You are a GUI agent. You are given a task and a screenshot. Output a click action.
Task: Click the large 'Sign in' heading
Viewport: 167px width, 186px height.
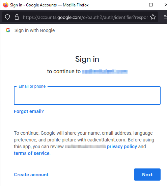click(x=87, y=59)
